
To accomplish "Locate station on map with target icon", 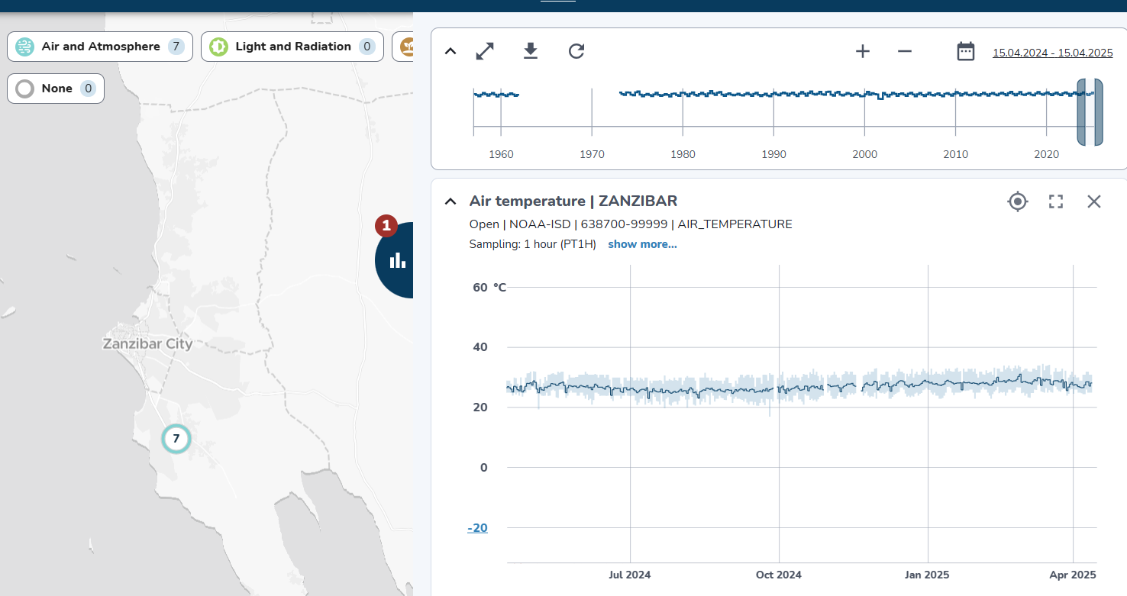I will 1018,201.
